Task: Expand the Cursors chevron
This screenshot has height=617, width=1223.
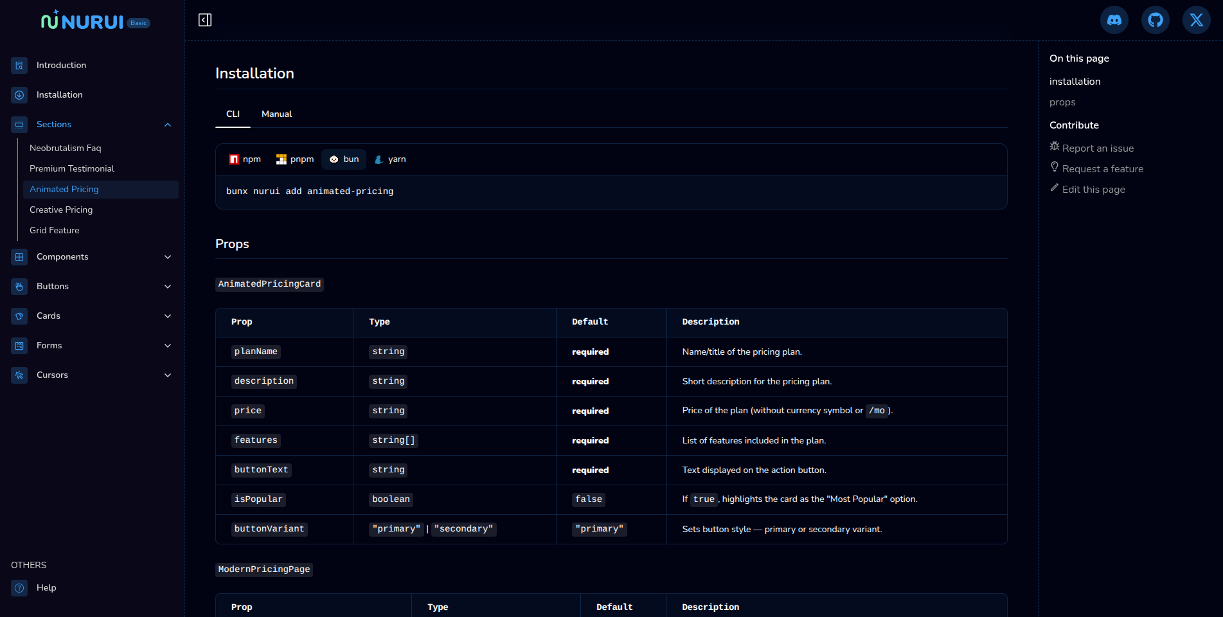Action: pos(168,375)
